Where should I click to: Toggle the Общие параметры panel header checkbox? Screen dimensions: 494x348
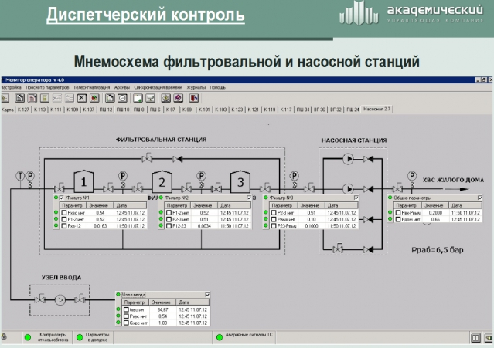tap(480, 198)
